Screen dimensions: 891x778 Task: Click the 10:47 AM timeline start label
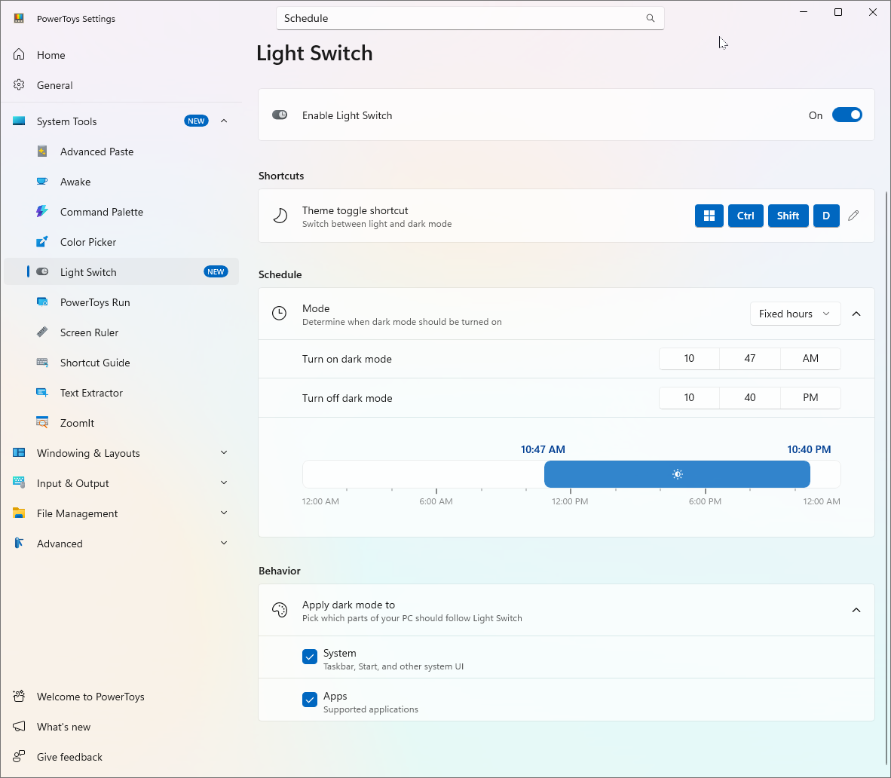[543, 449]
